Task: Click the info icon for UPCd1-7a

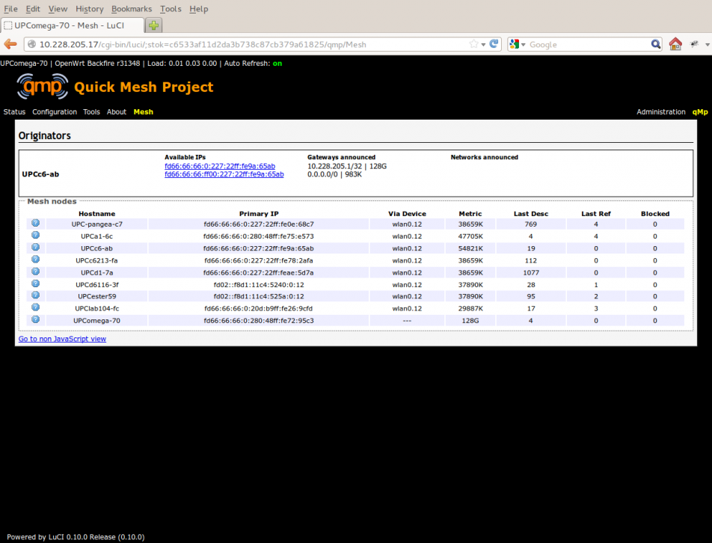Action: pos(35,271)
